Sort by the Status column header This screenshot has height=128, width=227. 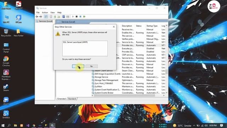[x=139, y=26]
